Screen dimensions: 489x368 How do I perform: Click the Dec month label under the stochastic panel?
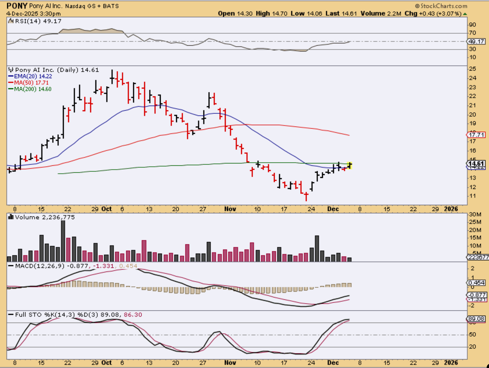[333, 363]
